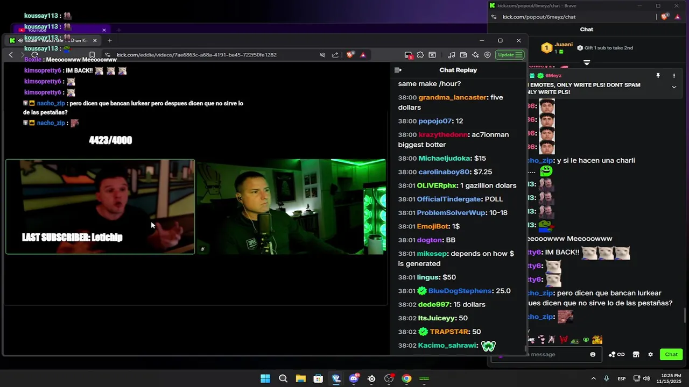Click the pin icon on 6Meyz pinned message
This screenshot has width=689, height=387.
pos(658,76)
